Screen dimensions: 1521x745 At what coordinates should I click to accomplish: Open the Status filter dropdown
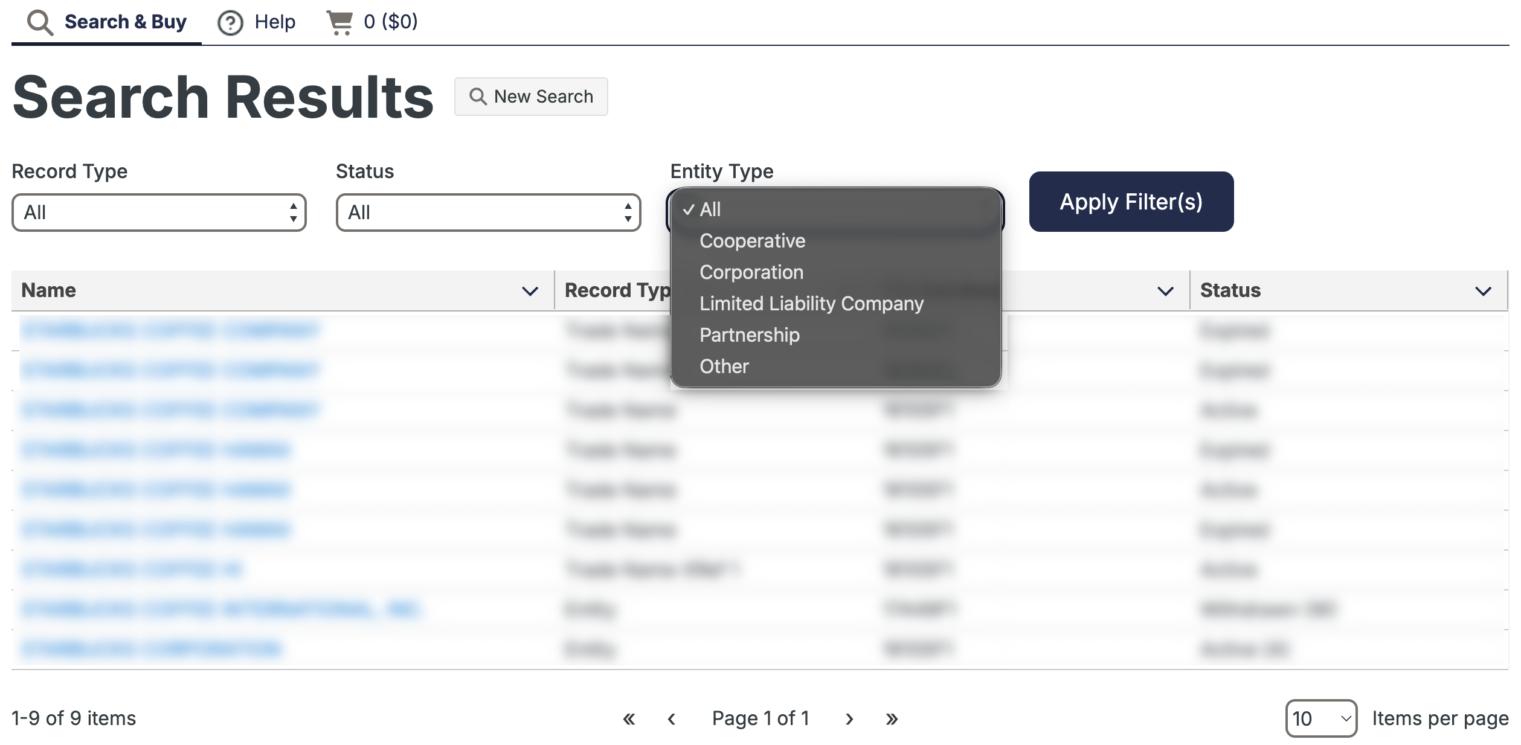(x=488, y=213)
